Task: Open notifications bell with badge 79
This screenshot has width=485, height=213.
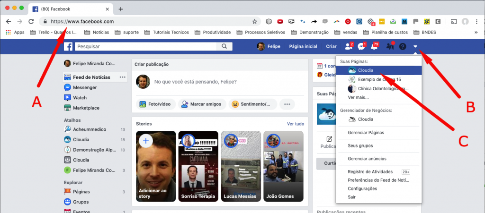Action: (x=375, y=46)
